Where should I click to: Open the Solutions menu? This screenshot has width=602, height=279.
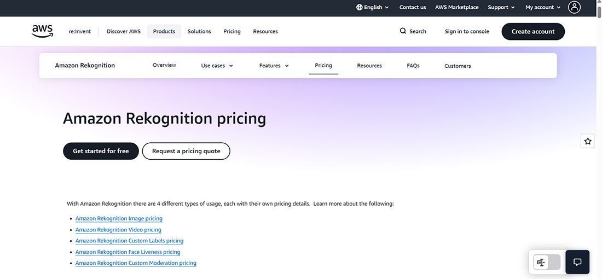(199, 32)
